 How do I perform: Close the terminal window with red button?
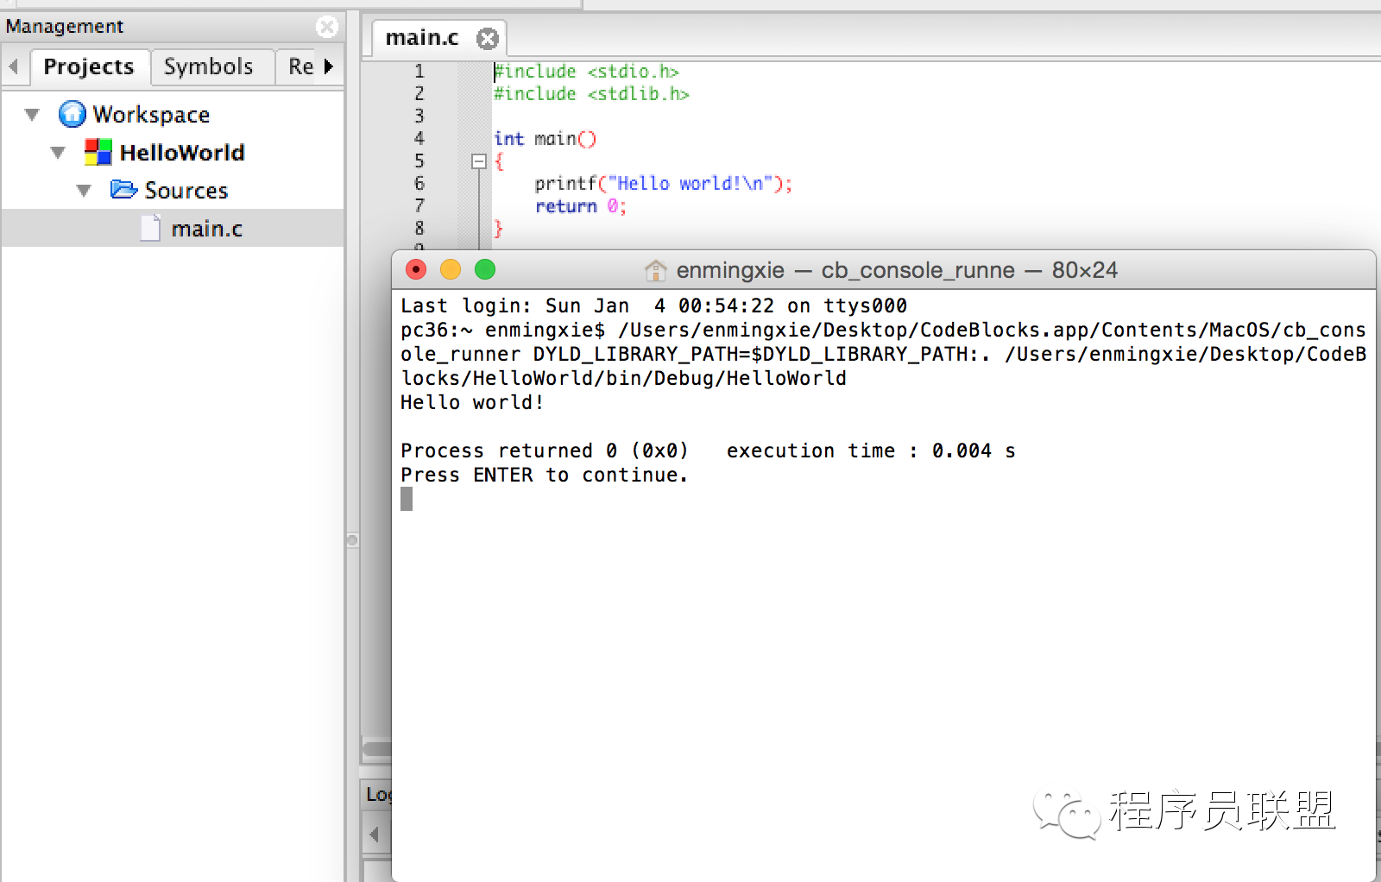pyautogui.click(x=416, y=270)
